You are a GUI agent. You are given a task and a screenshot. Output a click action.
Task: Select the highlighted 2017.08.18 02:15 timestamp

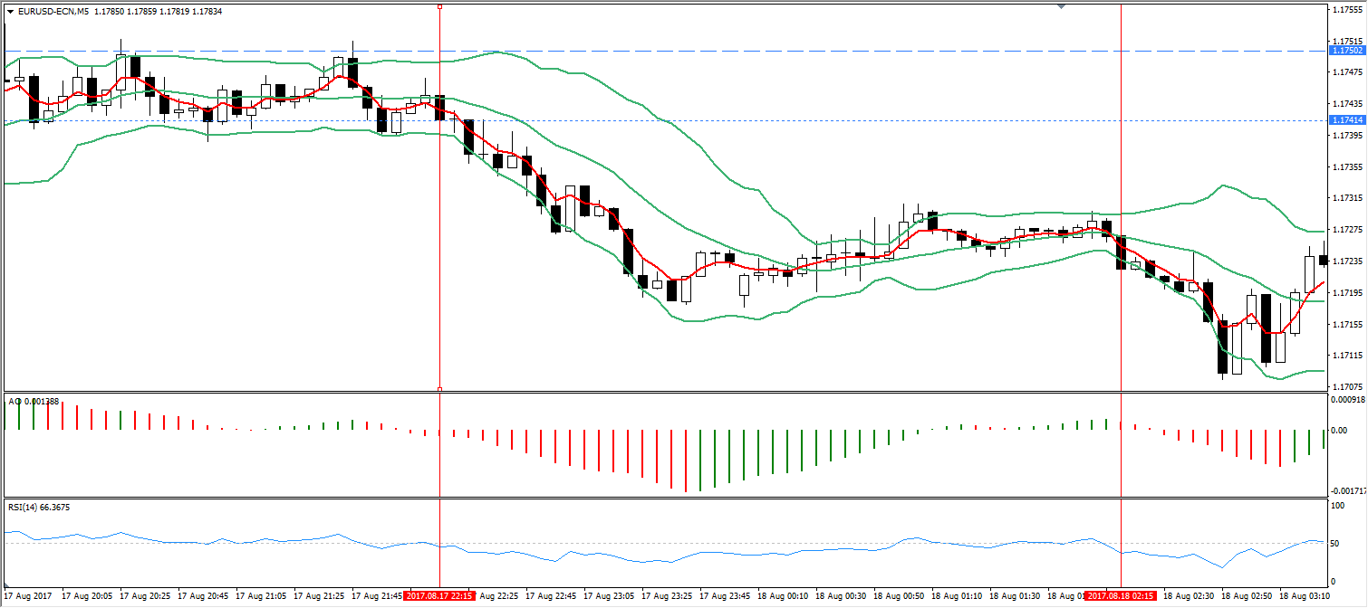click(x=1122, y=595)
